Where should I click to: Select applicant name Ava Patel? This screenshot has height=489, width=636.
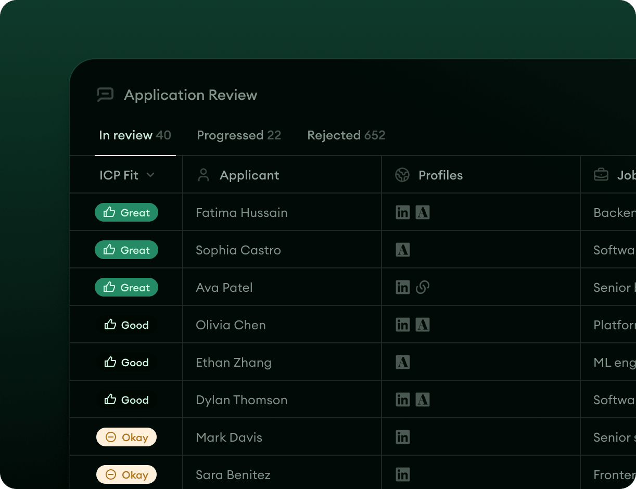click(x=224, y=287)
